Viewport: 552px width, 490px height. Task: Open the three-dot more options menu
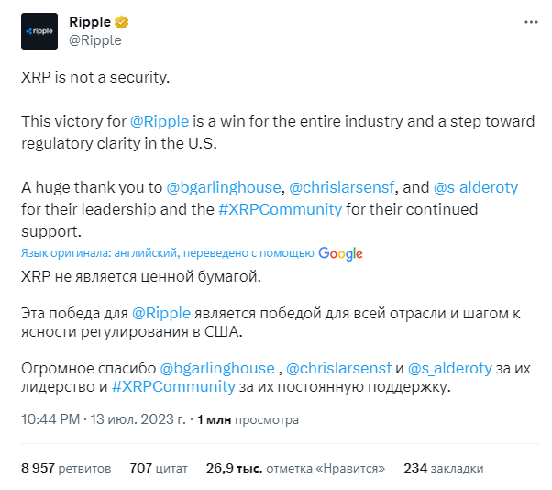click(x=531, y=21)
